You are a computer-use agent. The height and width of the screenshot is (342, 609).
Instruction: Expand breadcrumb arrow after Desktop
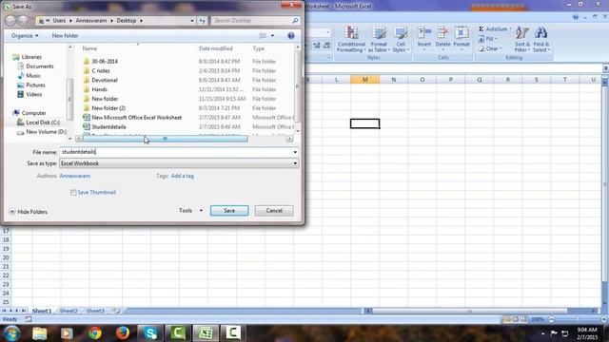pyautogui.click(x=141, y=21)
